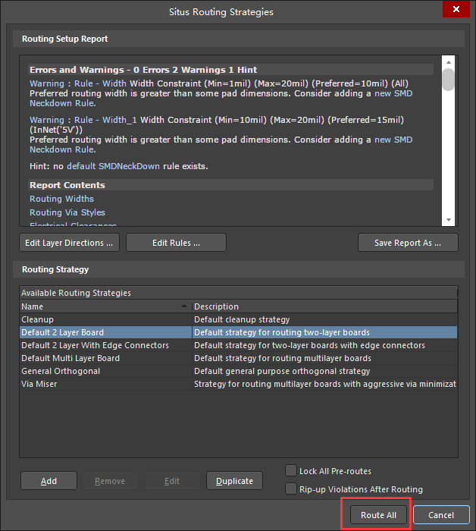Duplicate the selected routing strategy
This screenshot has width=476, height=531.
234,481
